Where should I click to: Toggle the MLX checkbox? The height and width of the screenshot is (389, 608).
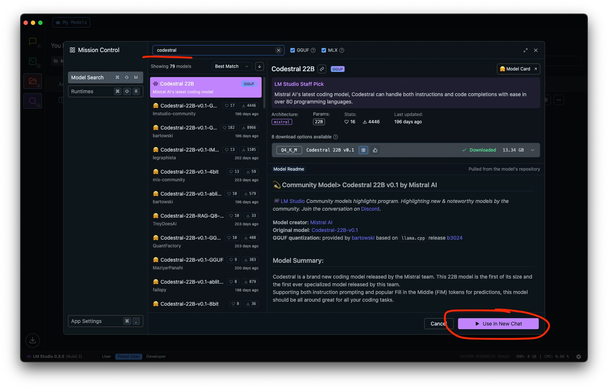click(324, 50)
